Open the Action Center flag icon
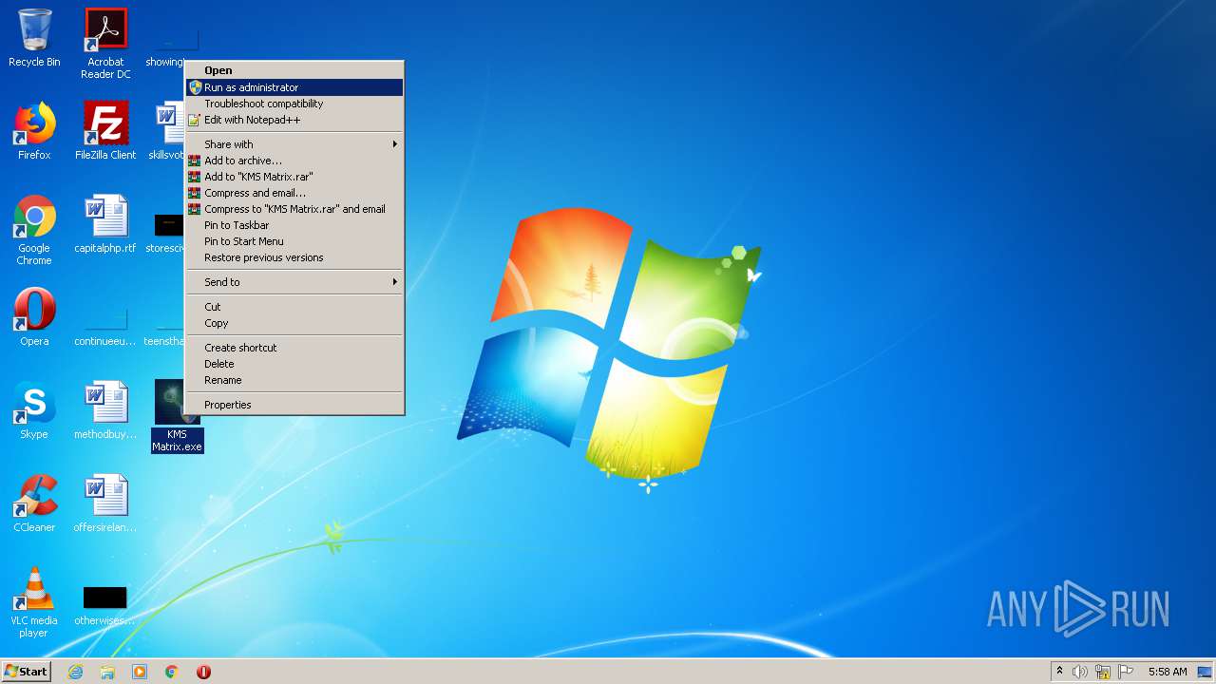 pyautogui.click(x=1126, y=672)
